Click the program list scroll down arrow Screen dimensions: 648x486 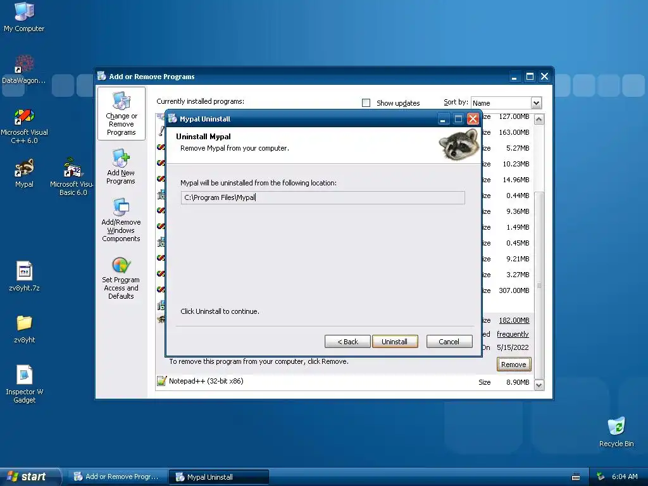point(539,385)
